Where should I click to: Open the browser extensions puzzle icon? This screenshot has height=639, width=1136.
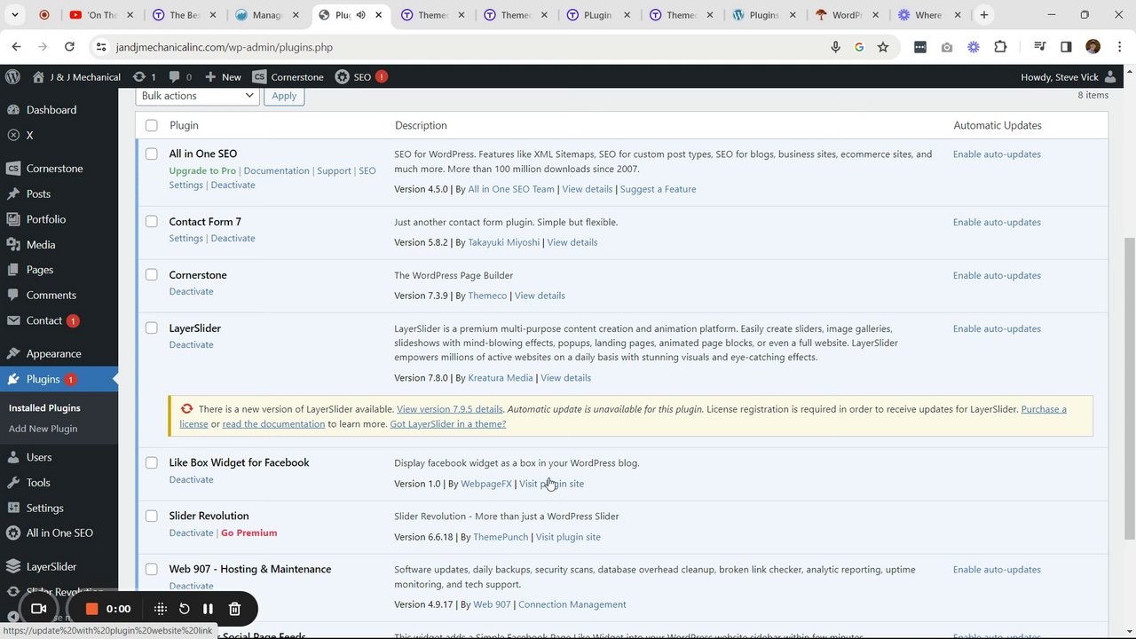click(1000, 47)
